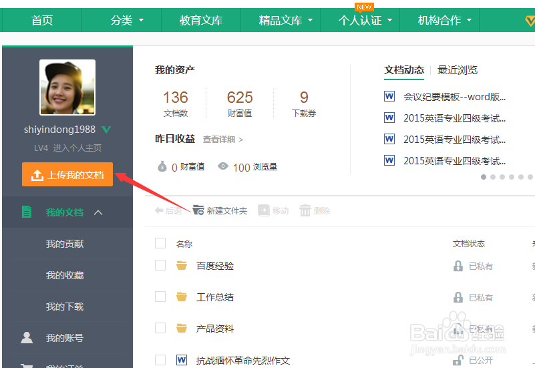Click the 百度经验 folder icon

click(x=182, y=265)
